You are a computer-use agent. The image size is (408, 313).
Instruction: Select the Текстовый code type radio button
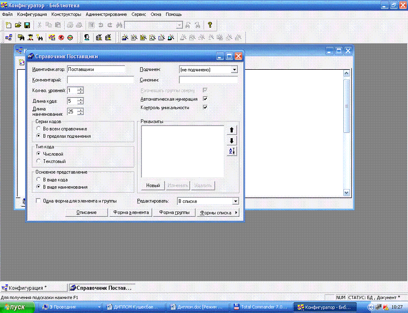tap(39, 161)
